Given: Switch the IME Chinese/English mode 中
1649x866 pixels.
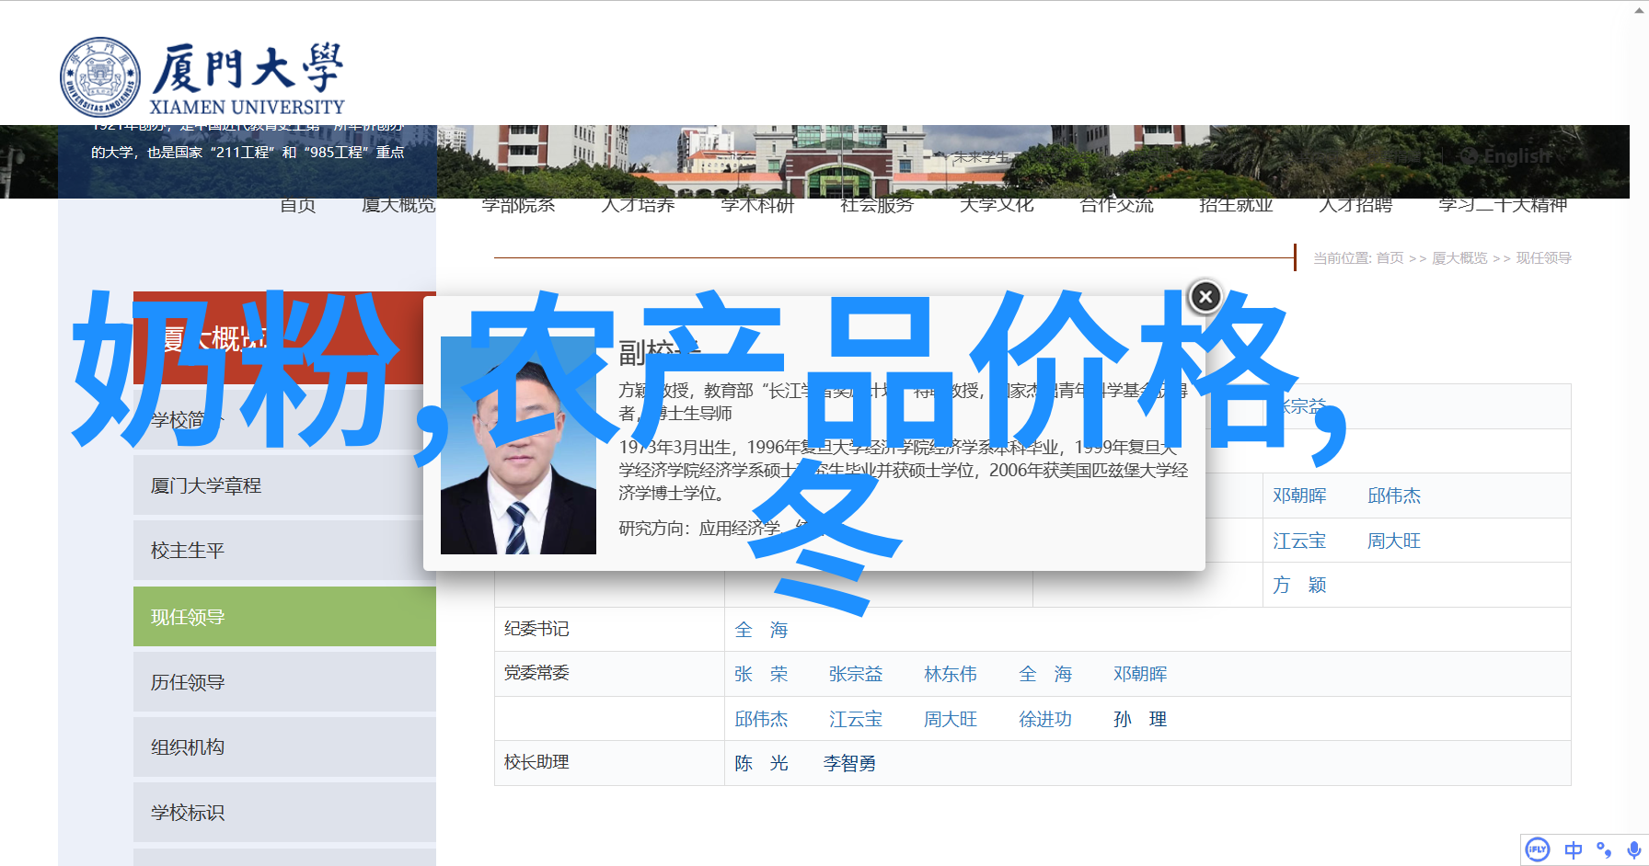Looking at the screenshot, I should [1574, 850].
